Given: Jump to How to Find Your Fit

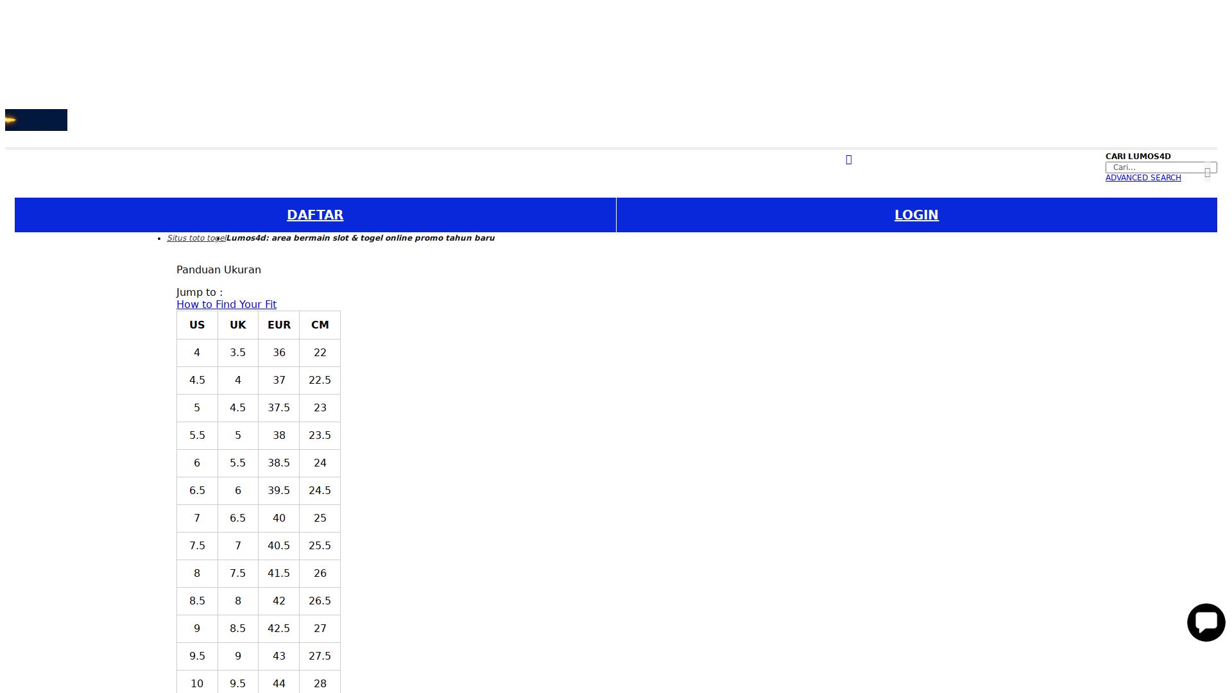Looking at the screenshot, I should click(226, 304).
